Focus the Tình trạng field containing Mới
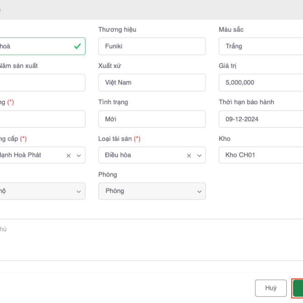Screen dimensions: 303x303 tap(152, 119)
